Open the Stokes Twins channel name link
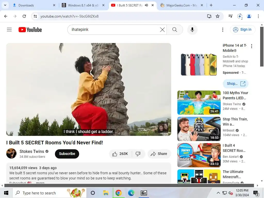This screenshot has width=264, height=198. click(x=32, y=151)
